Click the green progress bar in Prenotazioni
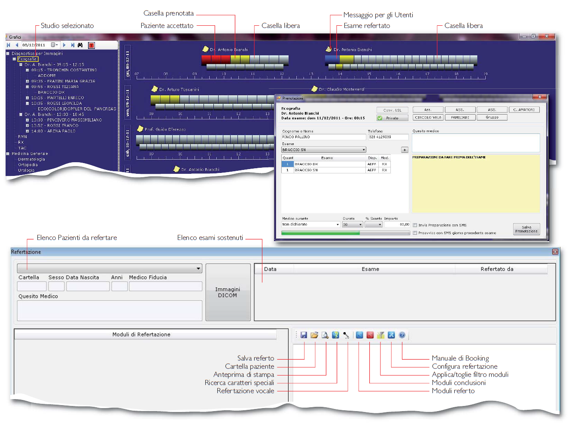575x424 pixels. coord(345,233)
